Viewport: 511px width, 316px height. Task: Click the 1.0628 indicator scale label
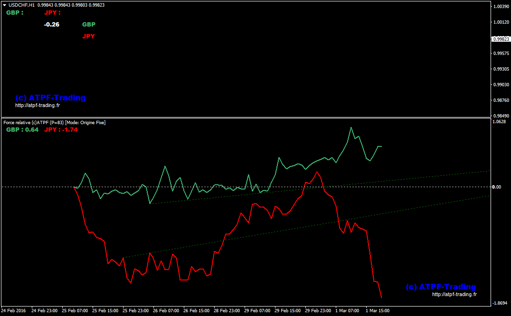[500, 122]
